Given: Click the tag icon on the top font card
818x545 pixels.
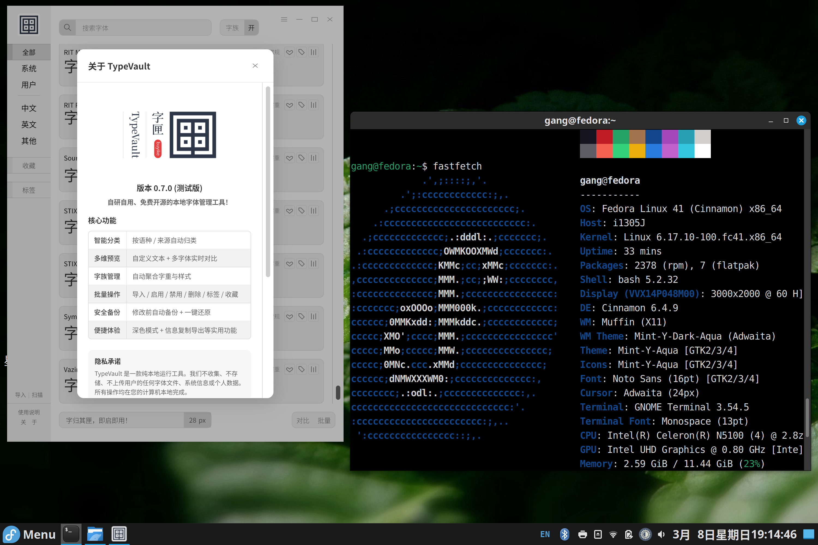Looking at the screenshot, I should point(301,52).
